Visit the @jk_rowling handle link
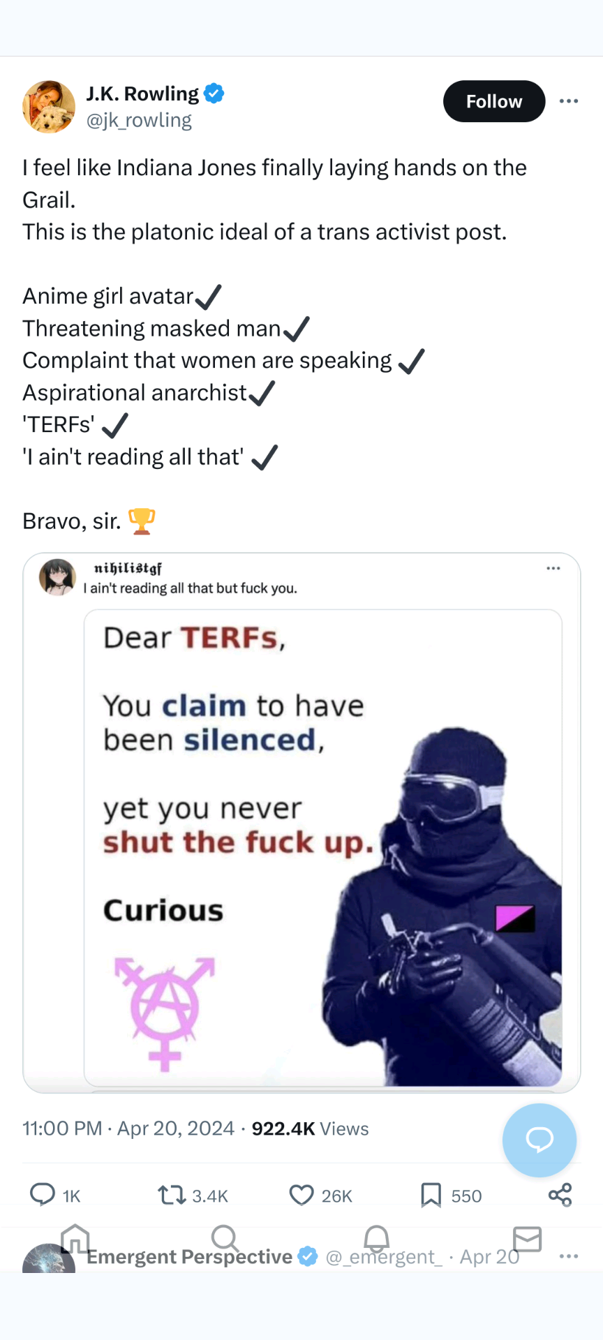Image resolution: width=603 pixels, height=1340 pixels. [x=139, y=120]
